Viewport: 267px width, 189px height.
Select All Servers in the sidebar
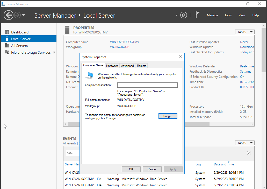(x=28, y=46)
